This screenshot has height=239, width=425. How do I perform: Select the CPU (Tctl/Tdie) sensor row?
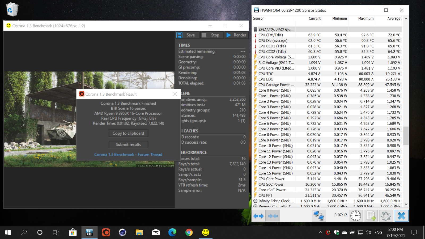point(327,35)
